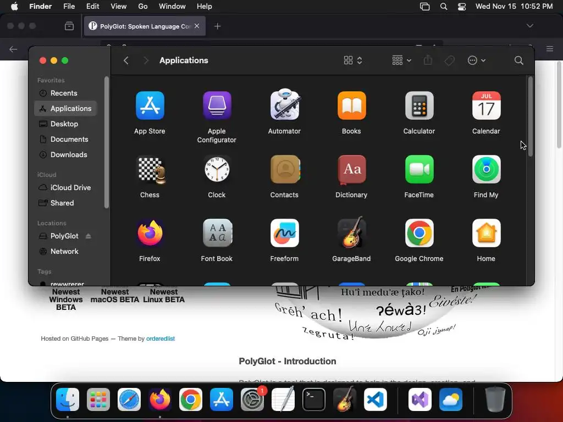563x422 pixels.
Task: Select the Freeform app icon
Action: coord(284,233)
